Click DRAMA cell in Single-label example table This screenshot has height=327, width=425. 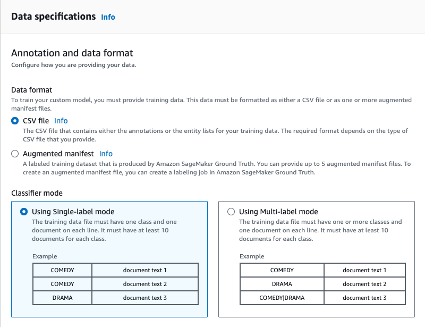(62, 298)
